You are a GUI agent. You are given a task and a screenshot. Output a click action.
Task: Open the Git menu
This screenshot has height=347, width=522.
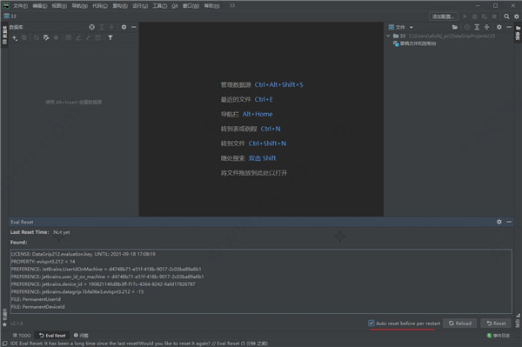(x=175, y=6)
